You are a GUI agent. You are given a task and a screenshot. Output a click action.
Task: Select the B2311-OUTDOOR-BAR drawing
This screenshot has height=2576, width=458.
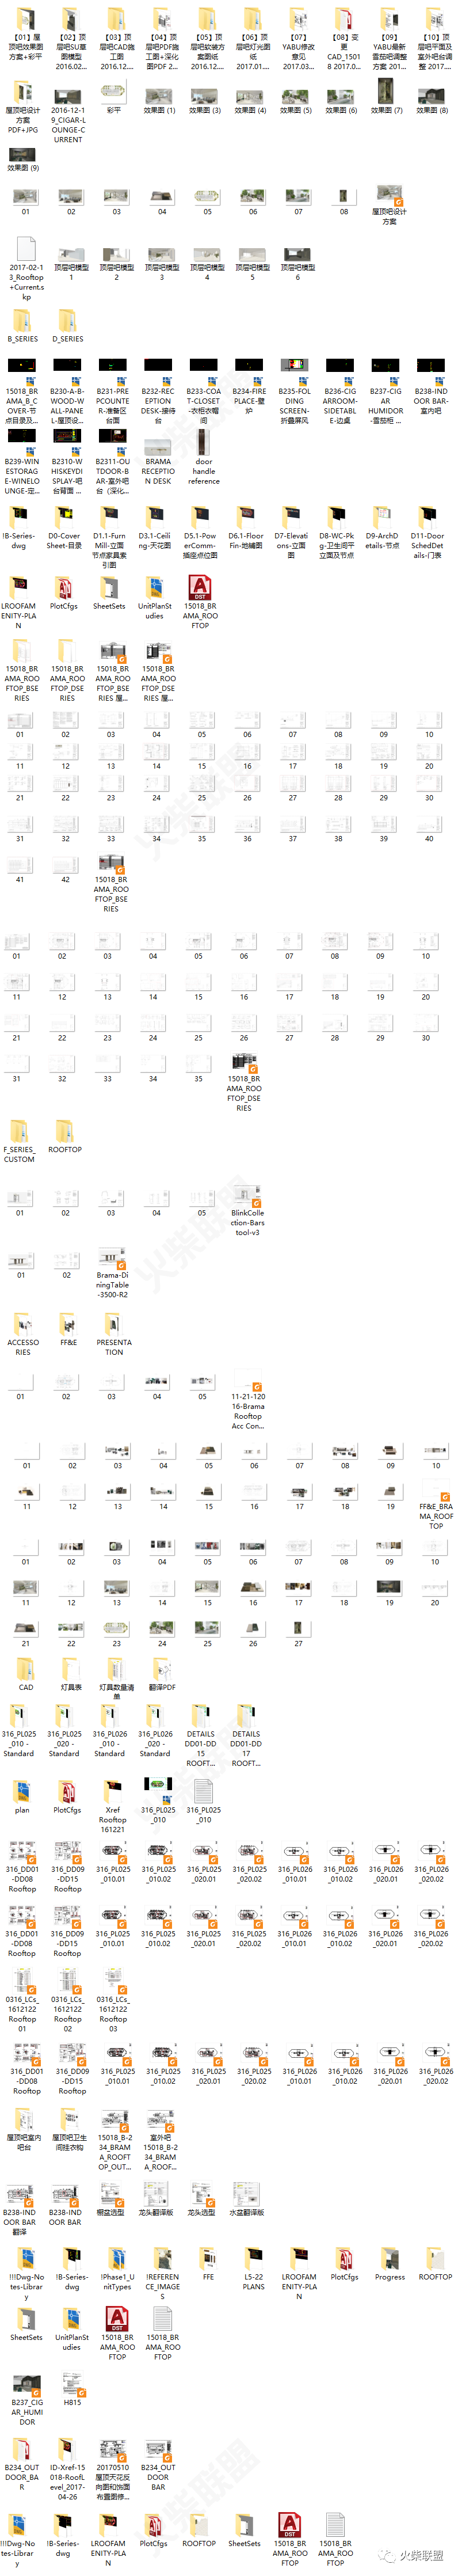[113, 462]
